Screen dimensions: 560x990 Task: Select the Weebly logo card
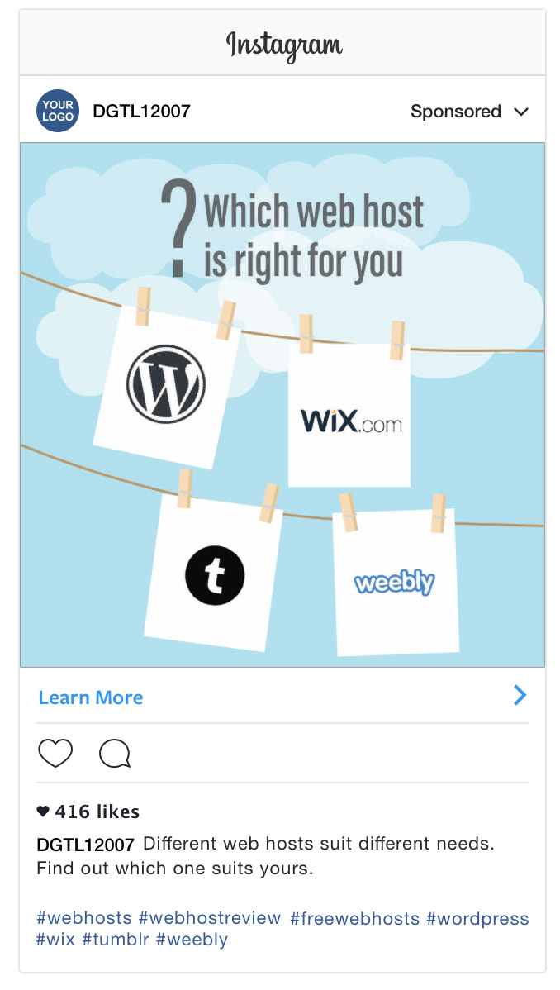[x=395, y=582]
